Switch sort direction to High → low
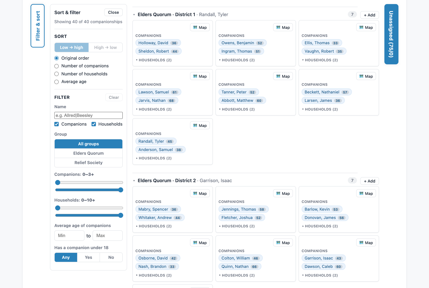Screen dimensions: 429x288 105,47
